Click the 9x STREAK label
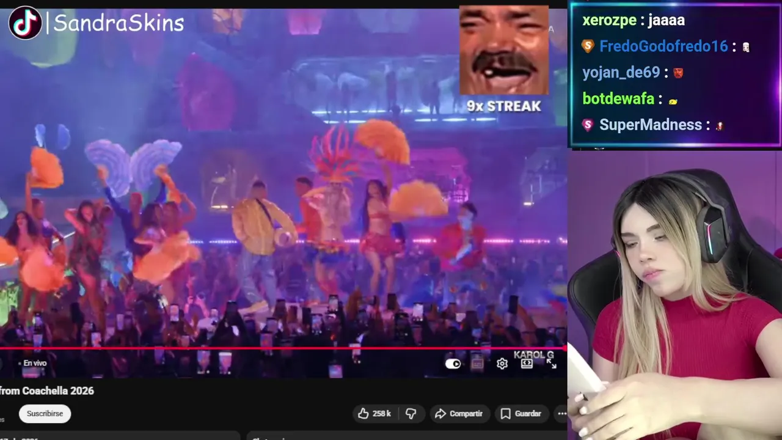 (x=504, y=106)
